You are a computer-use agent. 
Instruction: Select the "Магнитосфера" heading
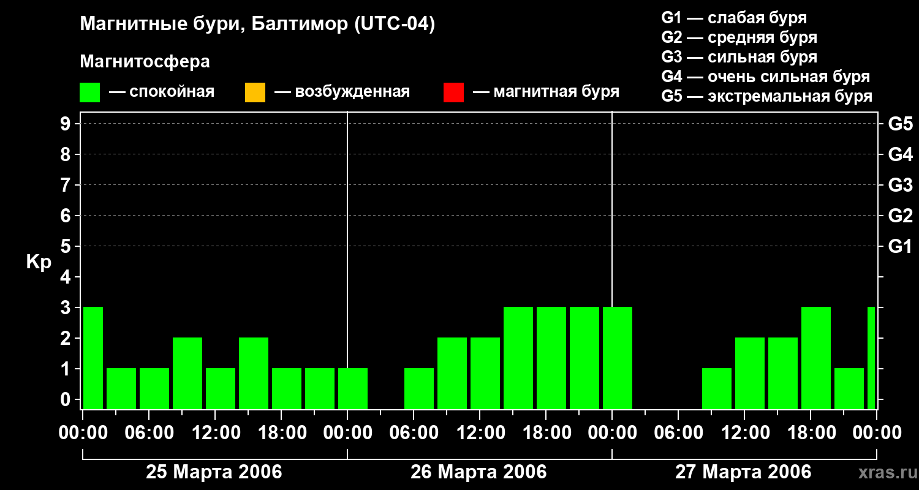(x=145, y=62)
